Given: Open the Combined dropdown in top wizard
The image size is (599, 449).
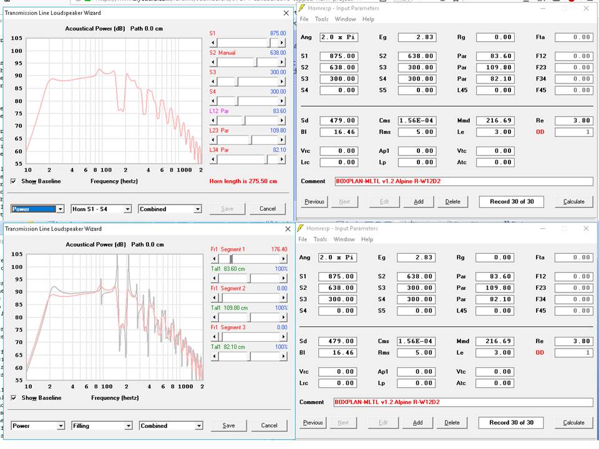Looking at the screenshot, I should 198,210.
